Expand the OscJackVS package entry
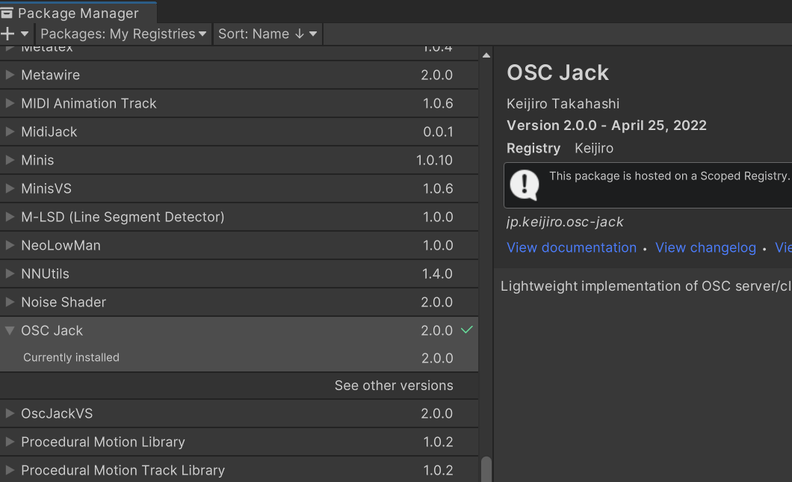792x482 pixels. point(10,413)
